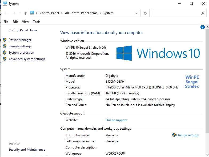Screen dimensions: 209x157
Task: Click the computer icon in address bar
Action: [32, 13]
